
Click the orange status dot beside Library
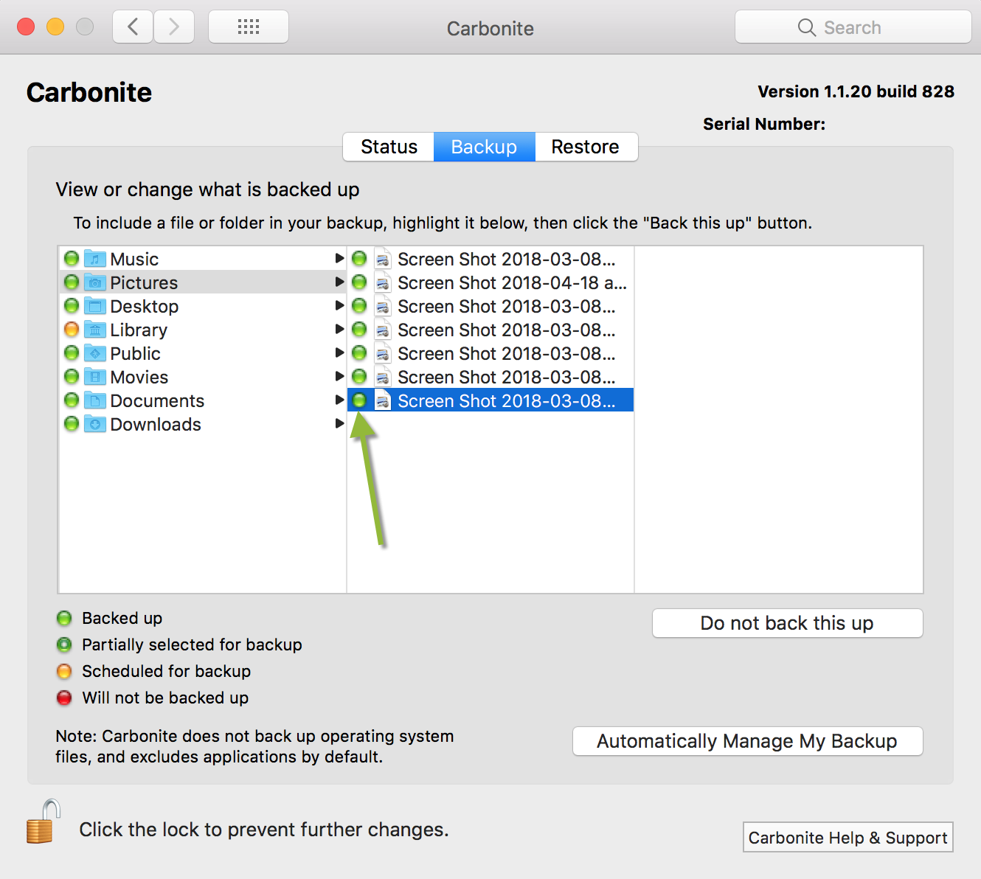pyautogui.click(x=72, y=330)
